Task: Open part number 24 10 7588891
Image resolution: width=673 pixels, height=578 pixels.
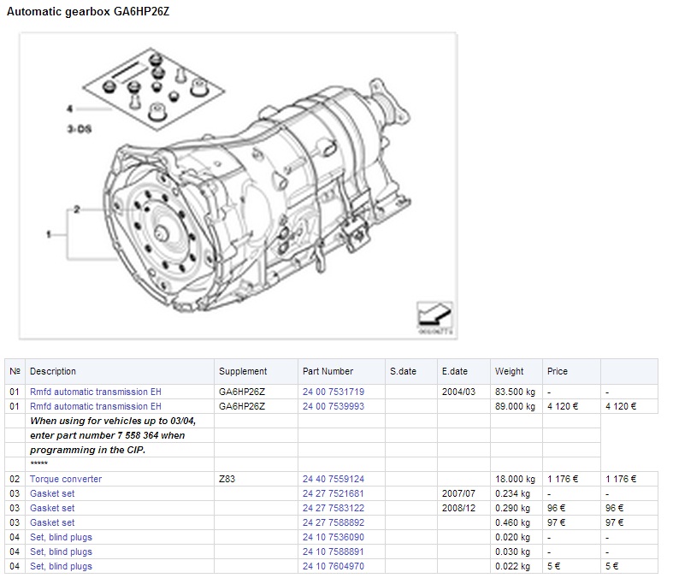Action: [x=333, y=551]
